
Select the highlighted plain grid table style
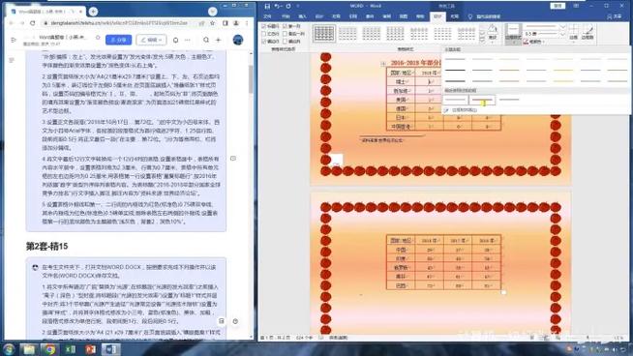324,33
